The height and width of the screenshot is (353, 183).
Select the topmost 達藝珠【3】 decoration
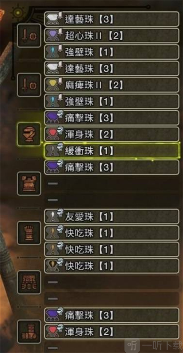(x=112, y=19)
